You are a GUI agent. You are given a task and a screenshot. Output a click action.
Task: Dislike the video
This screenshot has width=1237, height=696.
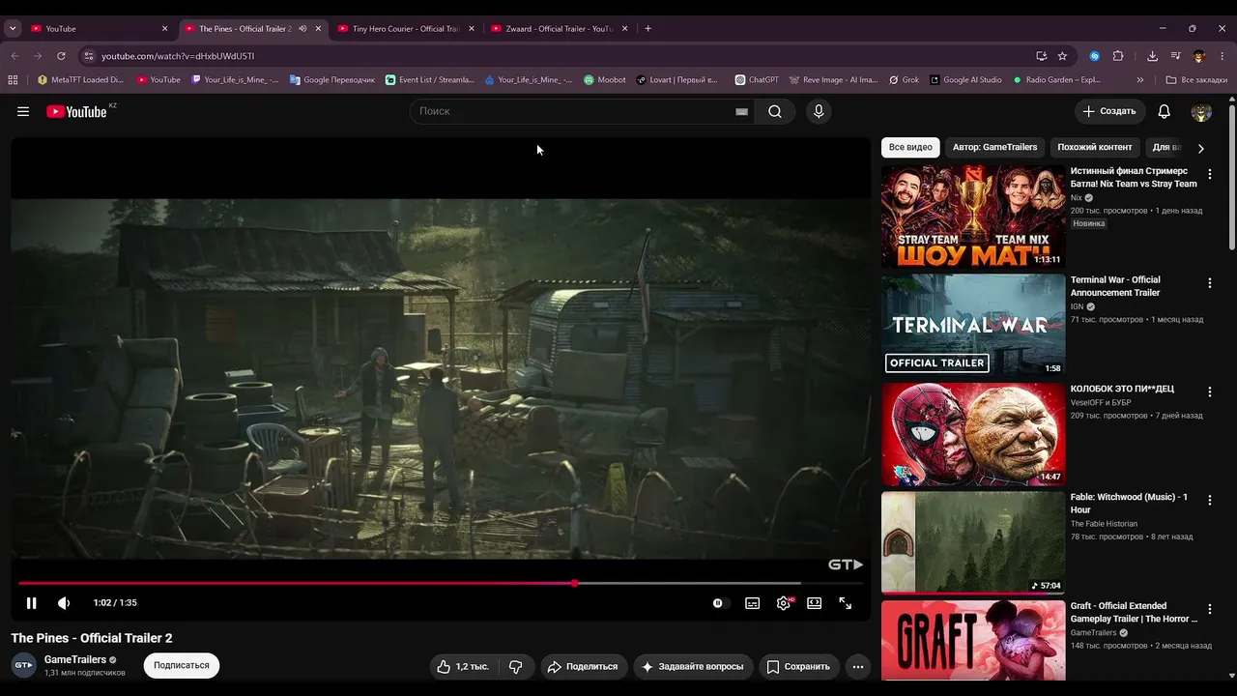coord(516,666)
